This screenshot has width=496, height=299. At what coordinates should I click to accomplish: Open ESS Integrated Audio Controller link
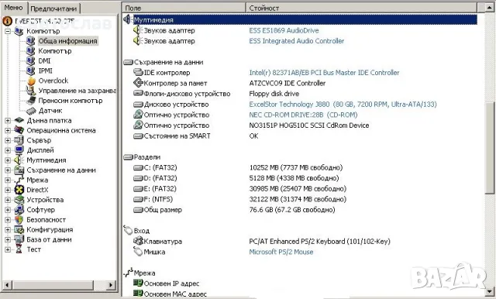(x=296, y=41)
